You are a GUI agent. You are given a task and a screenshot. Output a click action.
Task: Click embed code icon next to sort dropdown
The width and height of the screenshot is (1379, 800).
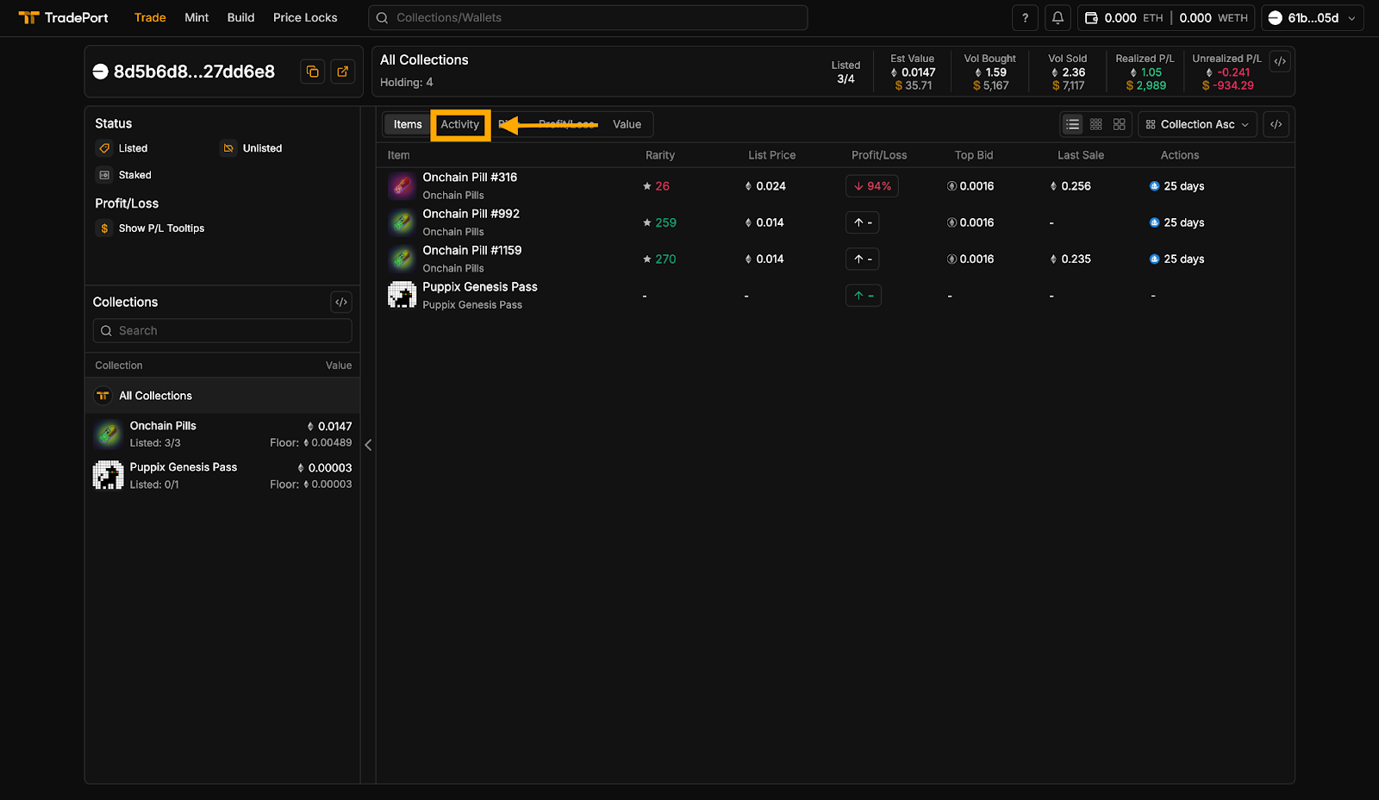[1276, 124]
